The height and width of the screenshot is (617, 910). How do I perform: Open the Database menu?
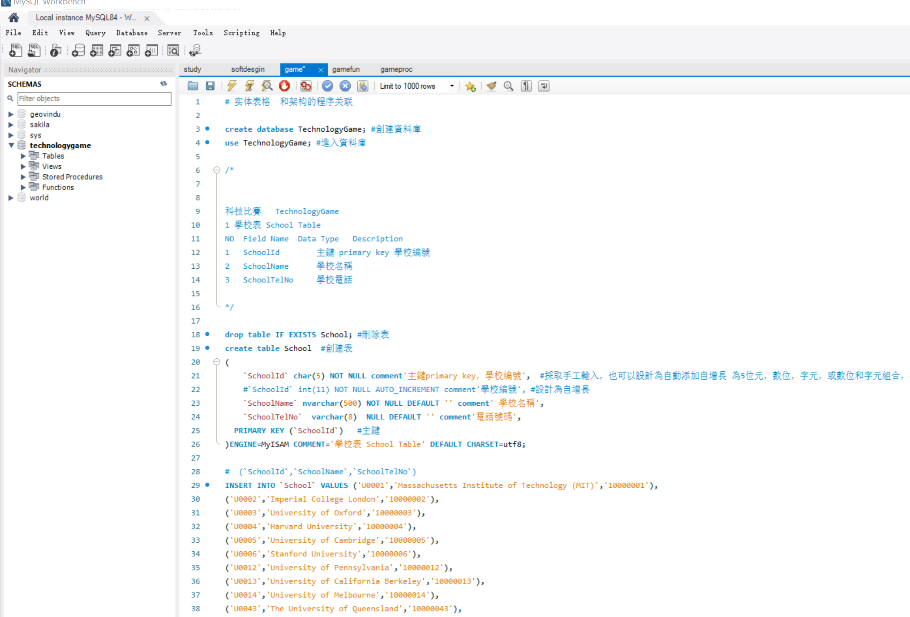[x=132, y=33]
